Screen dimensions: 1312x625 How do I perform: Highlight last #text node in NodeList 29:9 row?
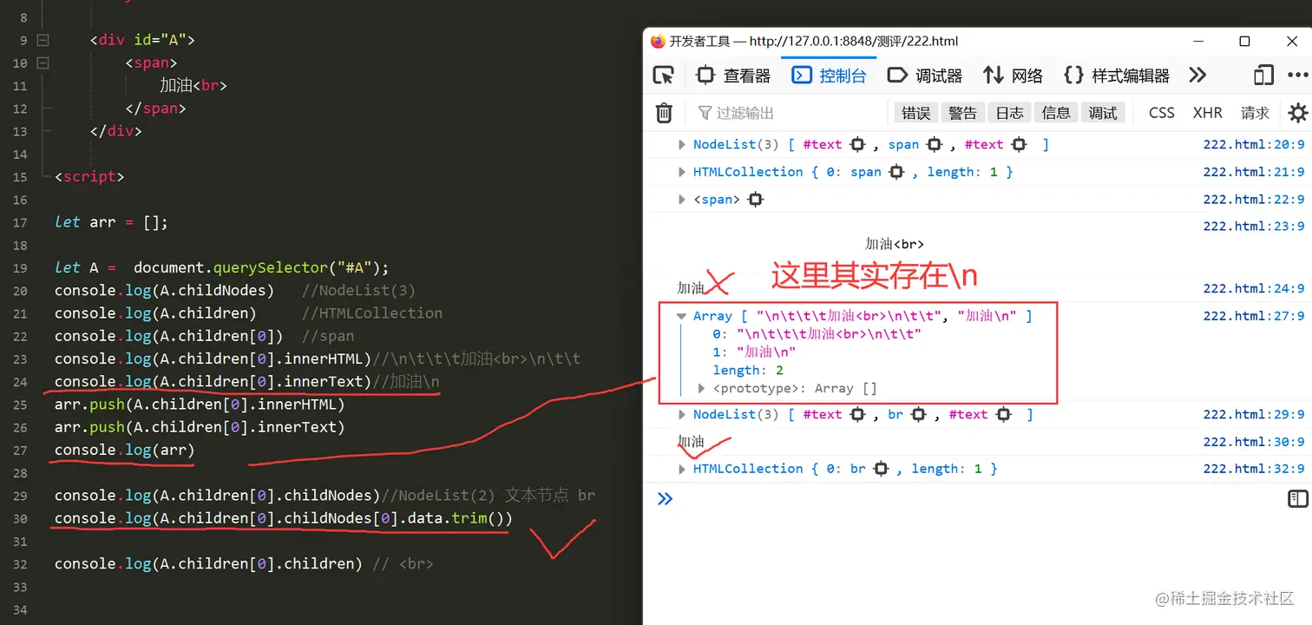[1003, 415]
